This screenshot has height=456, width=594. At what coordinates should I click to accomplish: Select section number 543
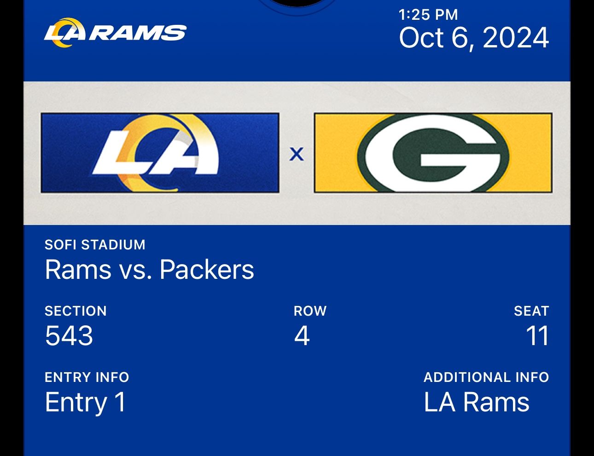click(69, 335)
